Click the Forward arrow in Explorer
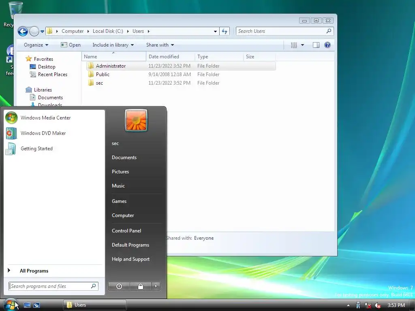The height and width of the screenshot is (311, 415). [x=34, y=31]
